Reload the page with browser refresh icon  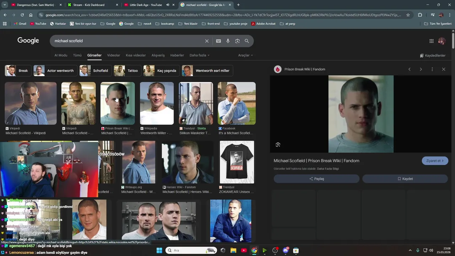[x=22, y=15]
